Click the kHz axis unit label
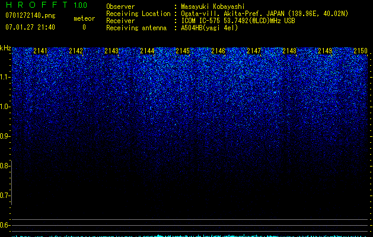Viewport: 373px width, 237px height. click(x=5, y=48)
